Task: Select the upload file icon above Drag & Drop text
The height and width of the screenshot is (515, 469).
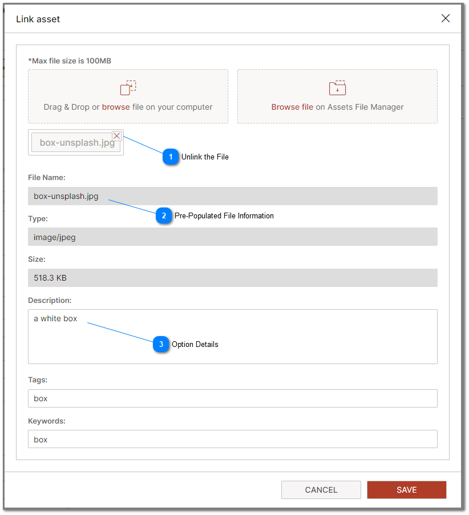Action: coord(128,87)
